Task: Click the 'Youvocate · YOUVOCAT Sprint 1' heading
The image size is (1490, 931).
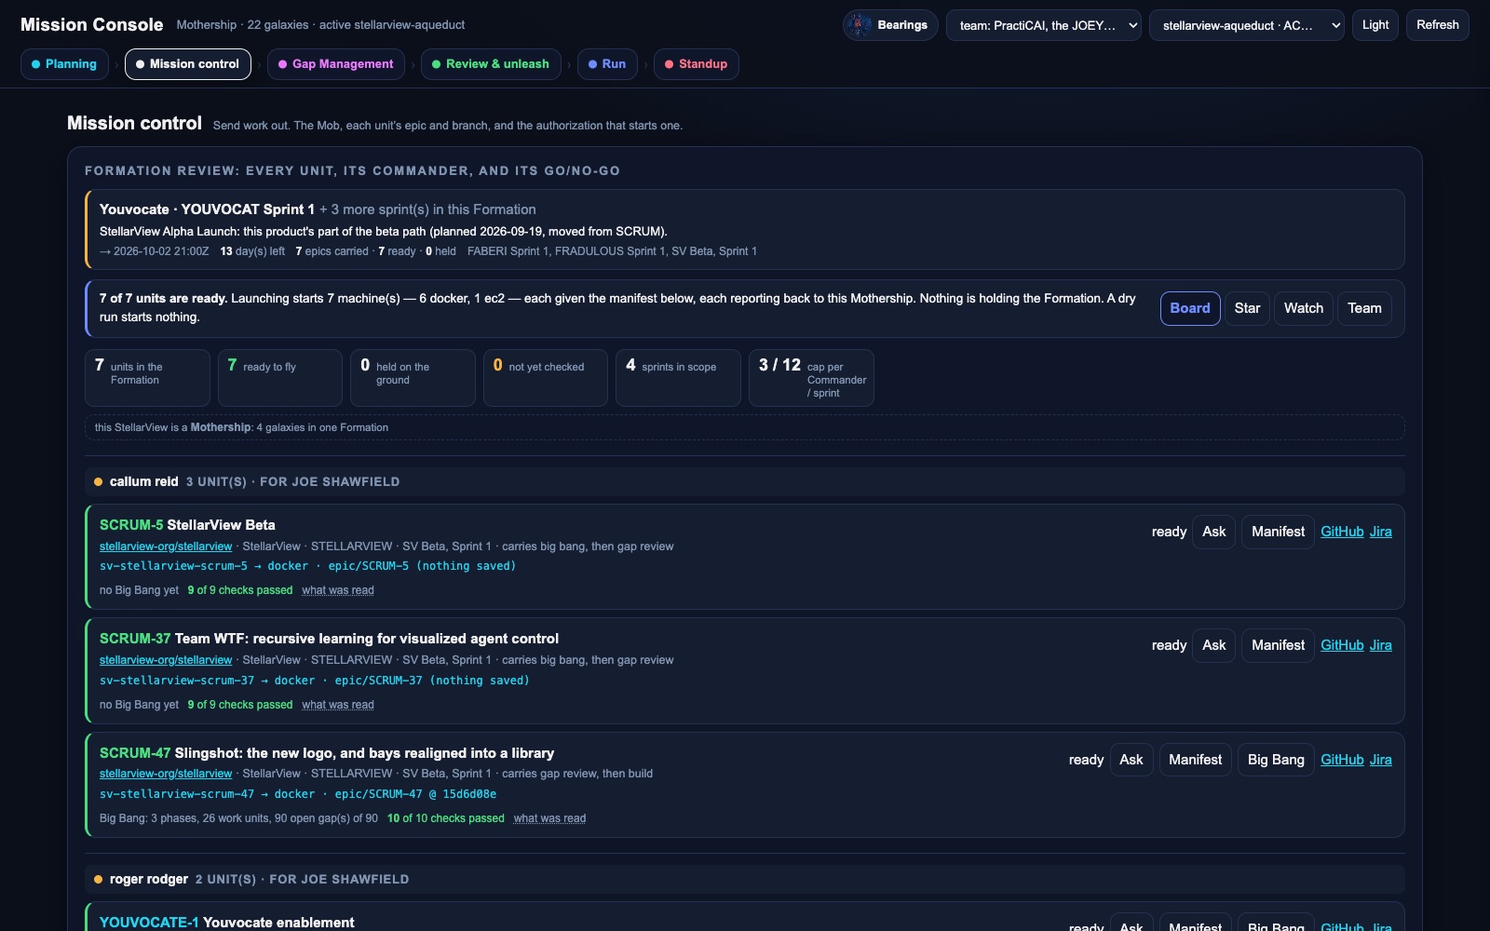Action: tap(207, 209)
